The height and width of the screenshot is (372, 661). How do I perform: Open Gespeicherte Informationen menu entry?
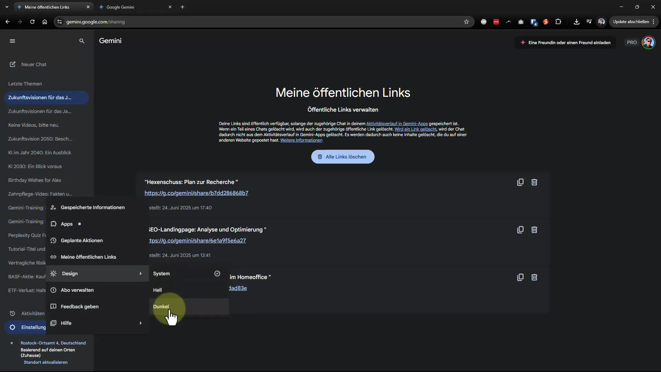97,207
